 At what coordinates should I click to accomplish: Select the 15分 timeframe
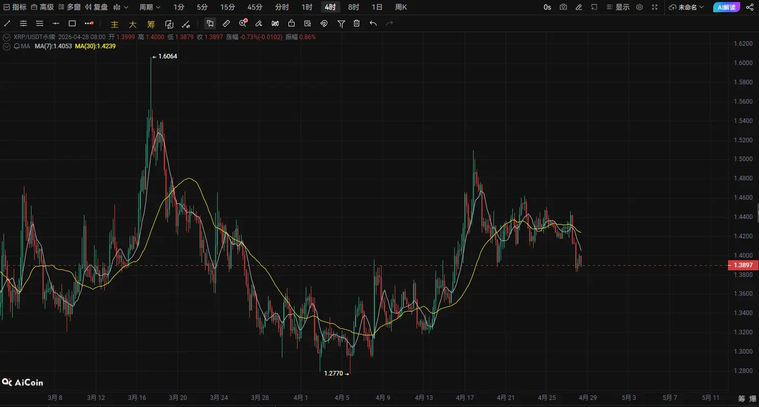point(228,7)
